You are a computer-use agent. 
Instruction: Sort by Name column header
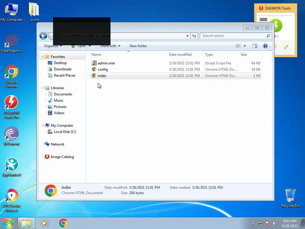click(128, 54)
